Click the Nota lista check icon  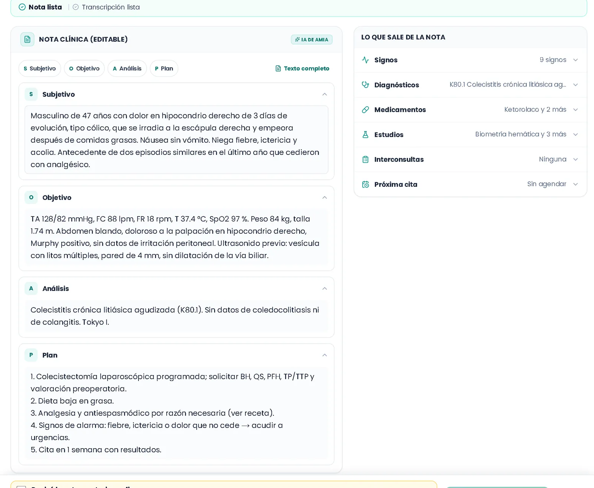tap(22, 7)
